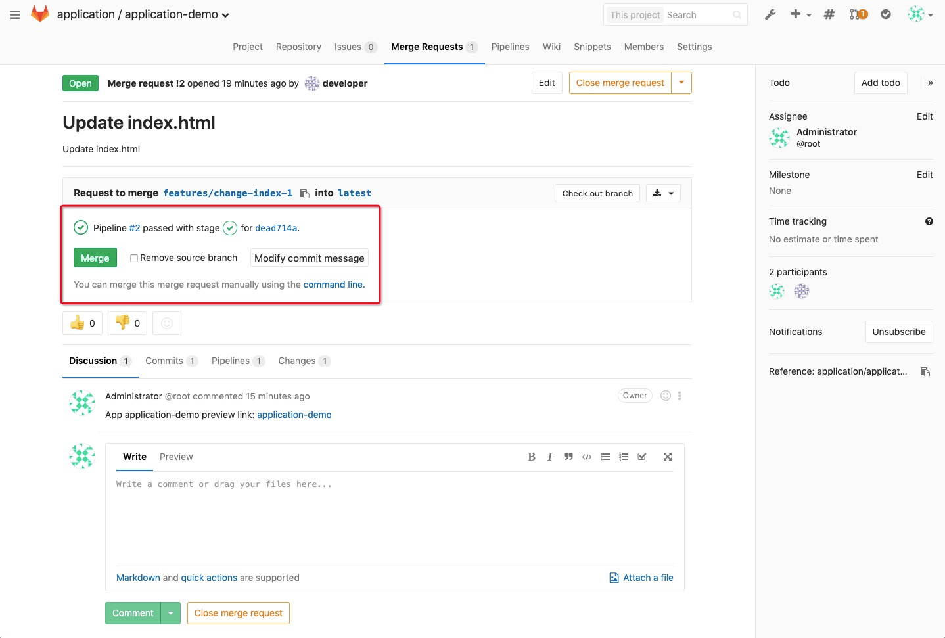Insert a task list in comment

tap(642, 457)
